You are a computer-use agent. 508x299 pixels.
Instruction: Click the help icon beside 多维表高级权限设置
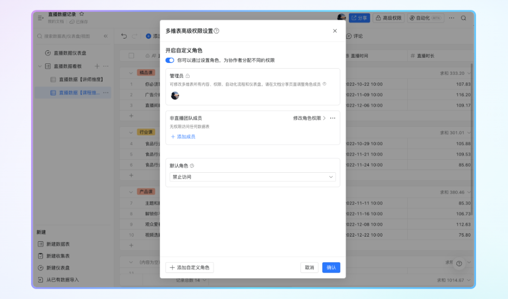(x=216, y=31)
